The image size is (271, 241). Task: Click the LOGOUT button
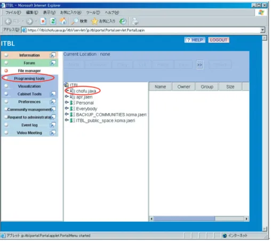(219, 40)
